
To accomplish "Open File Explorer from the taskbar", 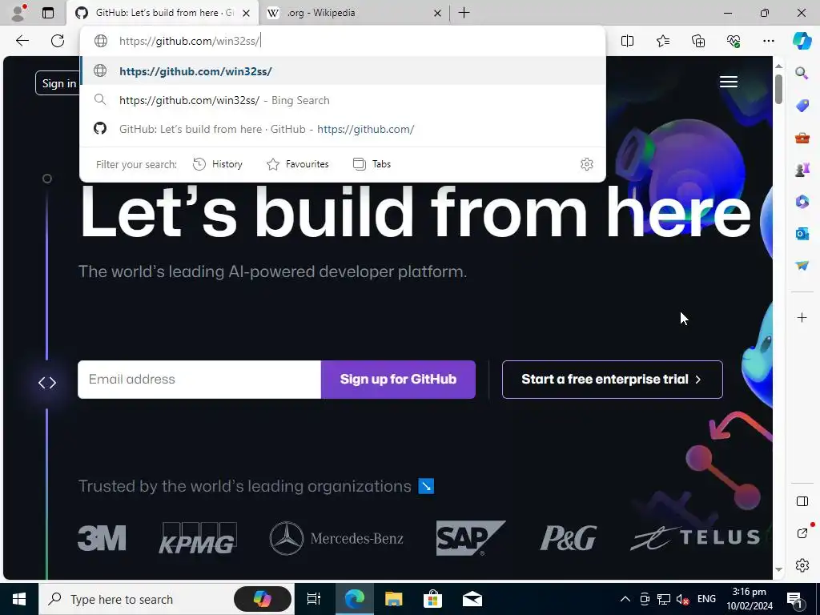I will coord(393,599).
